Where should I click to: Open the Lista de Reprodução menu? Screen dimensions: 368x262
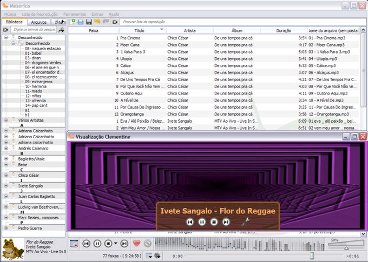(40, 14)
